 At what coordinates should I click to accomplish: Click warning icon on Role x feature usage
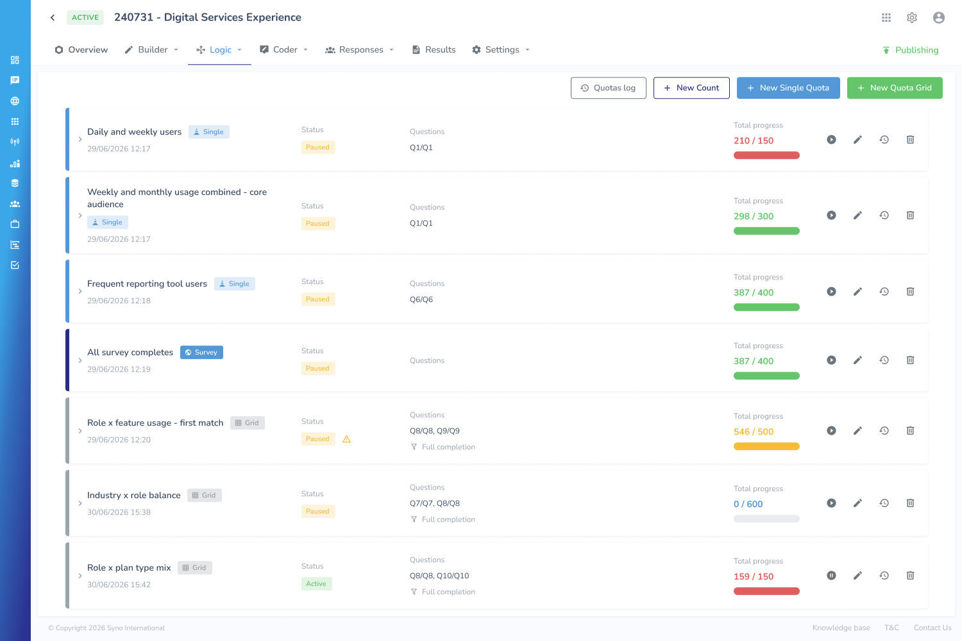tap(346, 439)
